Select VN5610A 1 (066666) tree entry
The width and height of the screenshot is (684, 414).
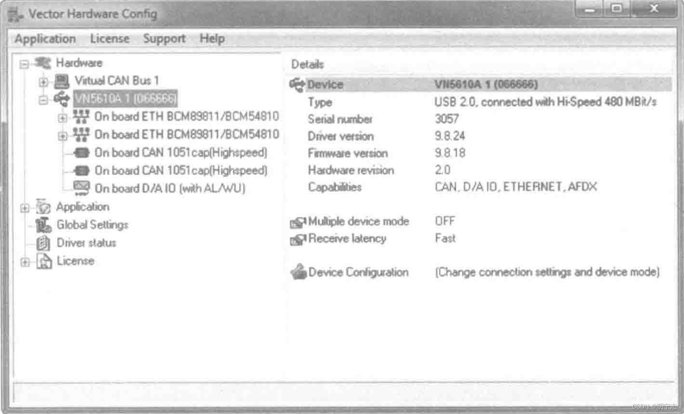click(125, 98)
